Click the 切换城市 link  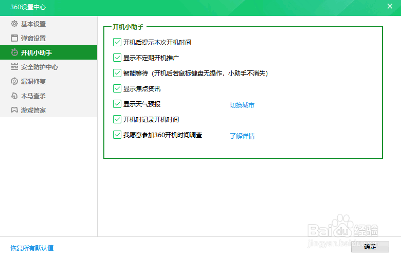click(242, 105)
